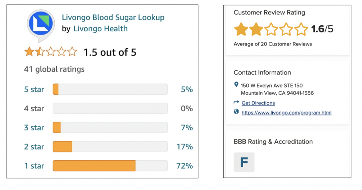Click the Get Directions link

tap(258, 103)
